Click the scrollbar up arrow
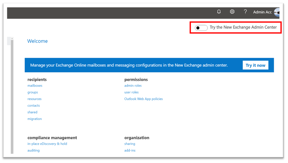The height and width of the screenshot is (163, 288). pos(12,39)
